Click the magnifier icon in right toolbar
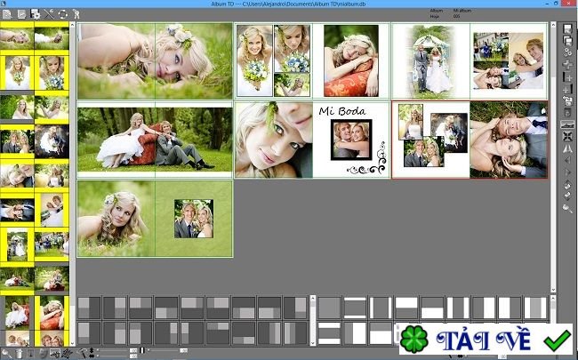The image size is (578, 360). click(x=567, y=208)
